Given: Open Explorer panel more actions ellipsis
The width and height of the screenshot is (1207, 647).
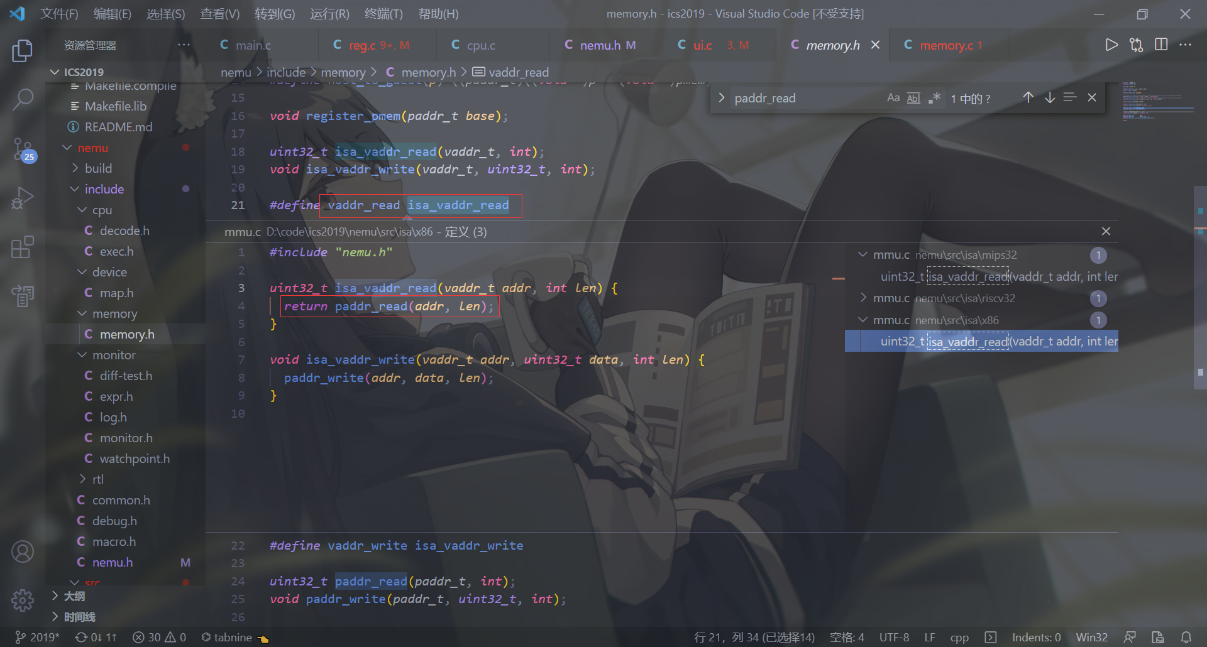Looking at the screenshot, I should (184, 45).
